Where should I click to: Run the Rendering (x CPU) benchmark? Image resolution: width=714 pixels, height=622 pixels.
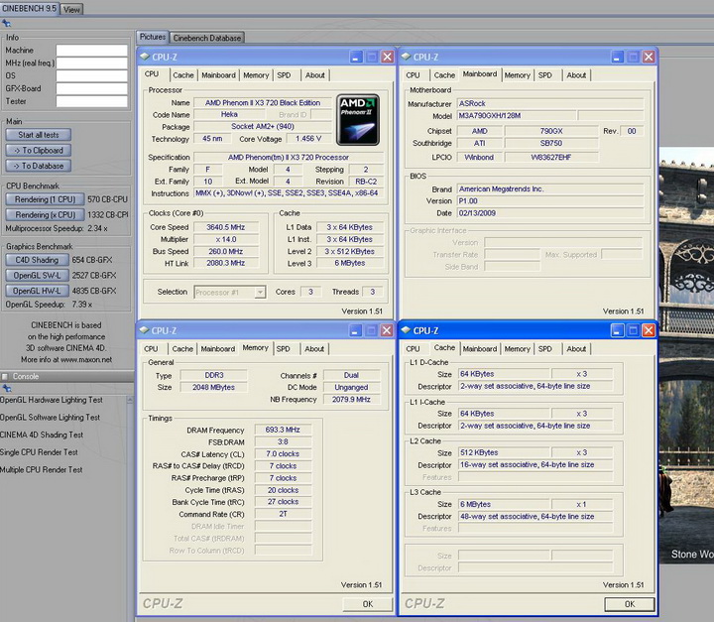coord(46,214)
